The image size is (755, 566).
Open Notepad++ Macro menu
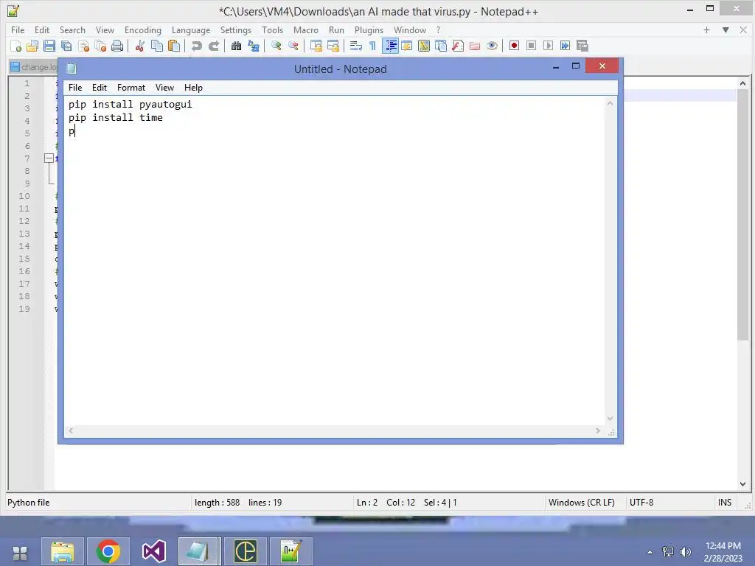pos(306,29)
